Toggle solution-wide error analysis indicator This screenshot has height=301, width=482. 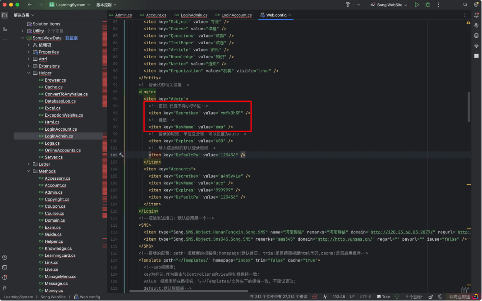coord(315,297)
